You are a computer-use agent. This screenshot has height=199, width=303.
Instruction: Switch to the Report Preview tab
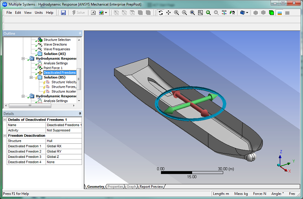(x=151, y=187)
